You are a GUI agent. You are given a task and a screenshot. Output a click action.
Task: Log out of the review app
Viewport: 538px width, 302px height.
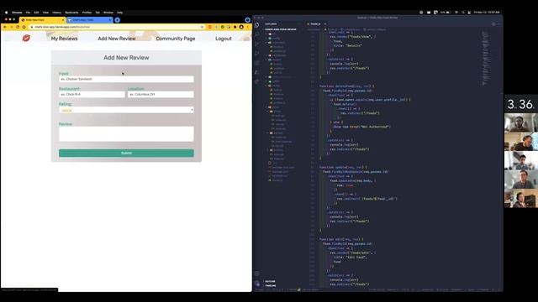224,39
